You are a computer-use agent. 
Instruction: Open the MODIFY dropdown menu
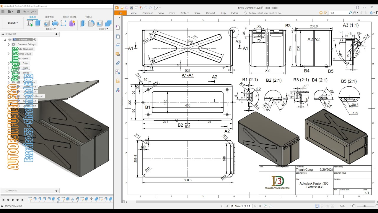103,29
